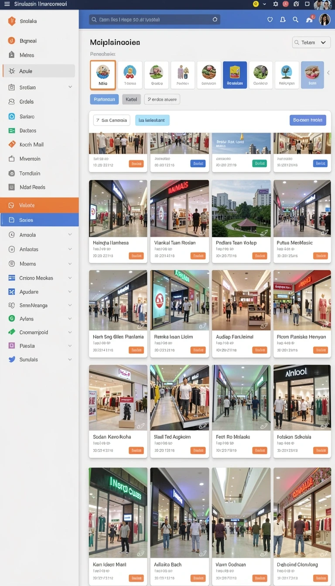Open the hamburger menu in the top bar

(x=7, y=4)
